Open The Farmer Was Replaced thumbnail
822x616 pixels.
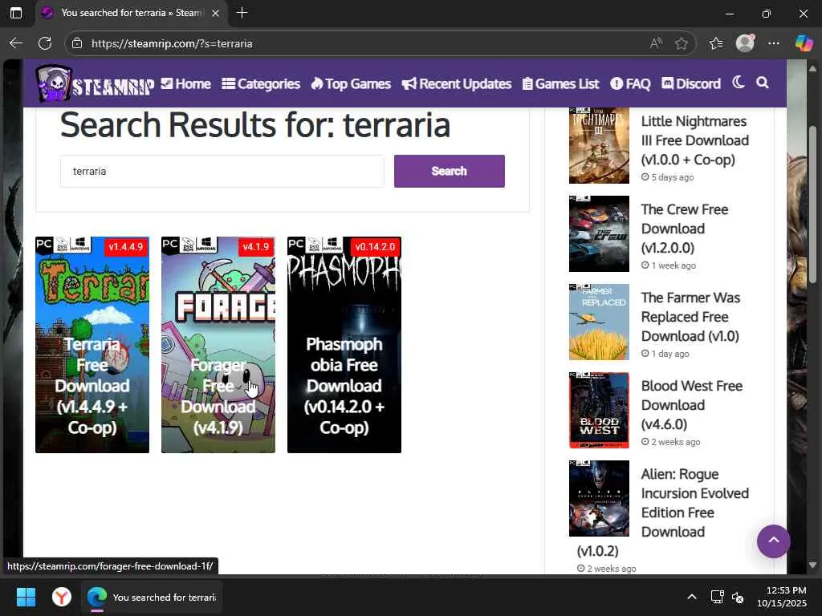point(599,322)
